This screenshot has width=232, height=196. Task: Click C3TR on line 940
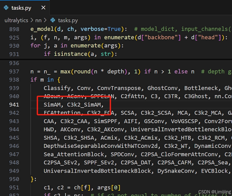click(x=171, y=96)
